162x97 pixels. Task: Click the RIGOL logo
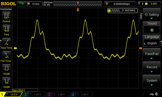click(x=8, y=4)
